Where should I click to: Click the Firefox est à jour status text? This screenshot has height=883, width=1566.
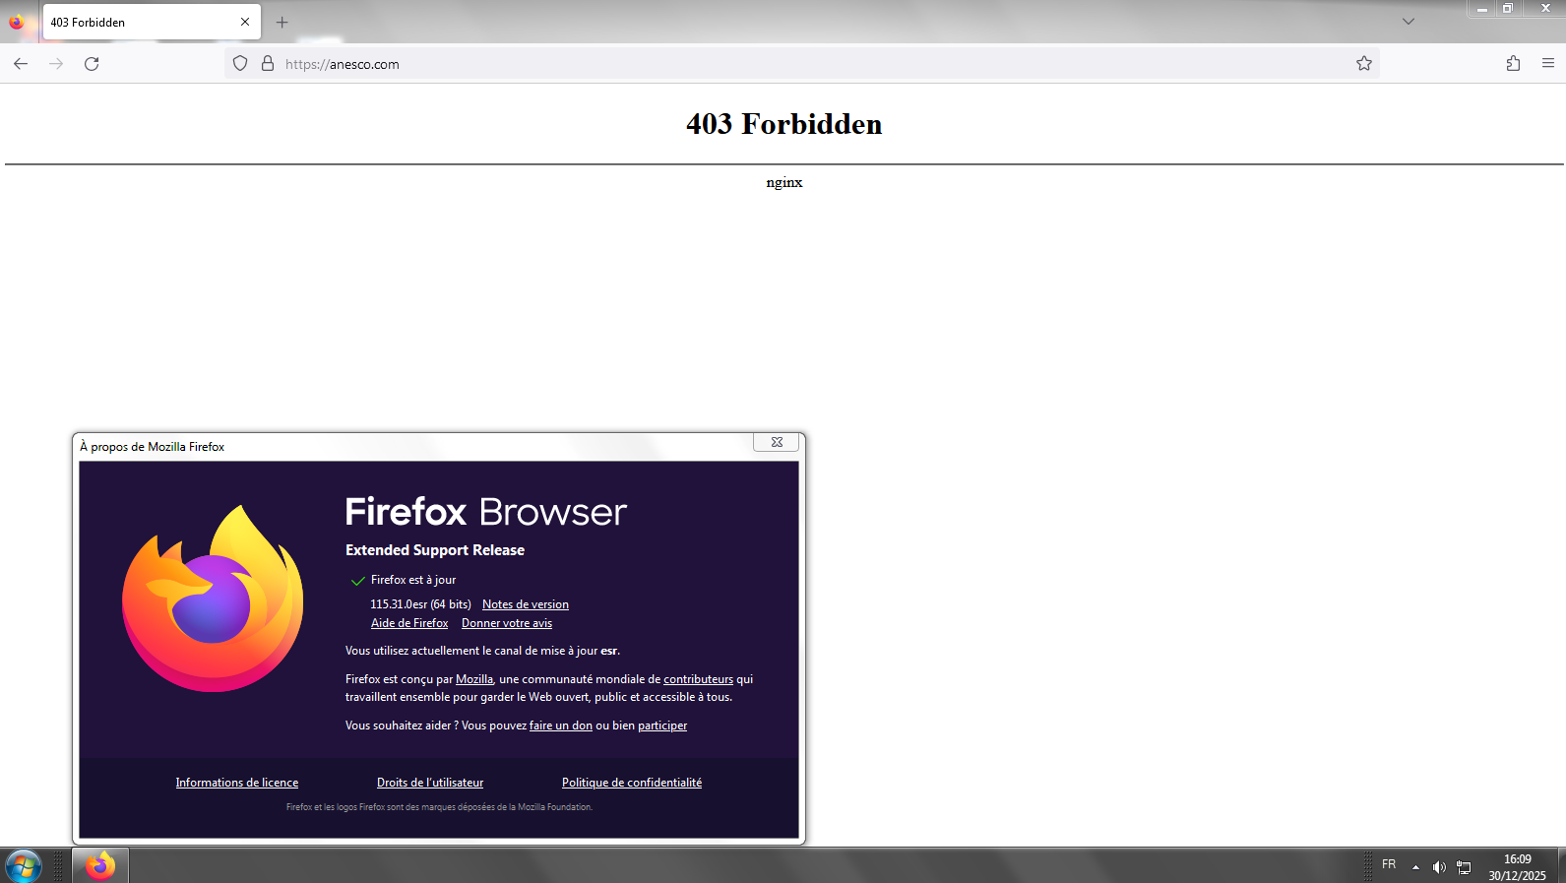pyautogui.click(x=413, y=580)
